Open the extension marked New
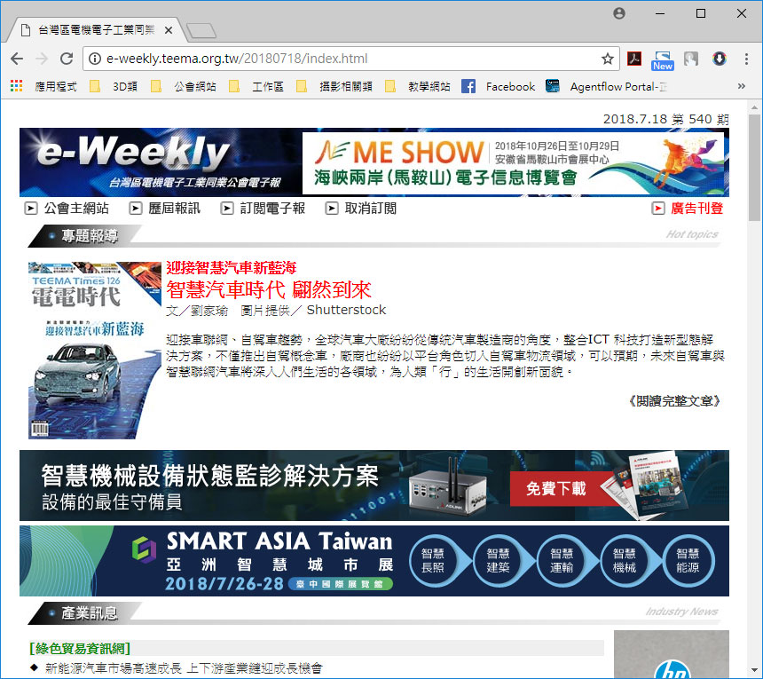The image size is (763, 679). click(663, 60)
